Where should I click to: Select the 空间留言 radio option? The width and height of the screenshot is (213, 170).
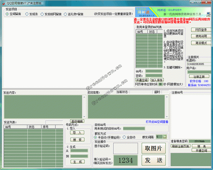point(7,14)
